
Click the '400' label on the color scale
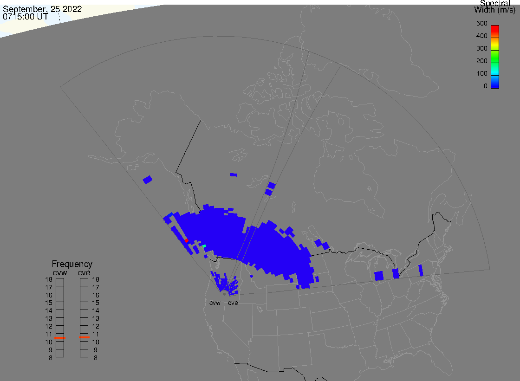(481, 36)
